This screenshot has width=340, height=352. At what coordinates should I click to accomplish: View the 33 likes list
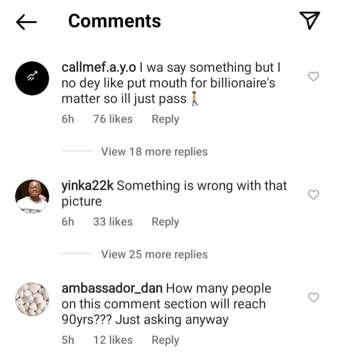pos(113,222)
